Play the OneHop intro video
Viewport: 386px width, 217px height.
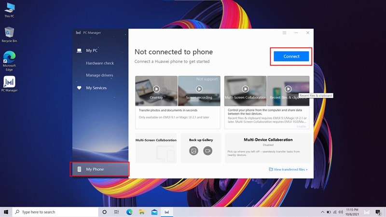[156, 89]
